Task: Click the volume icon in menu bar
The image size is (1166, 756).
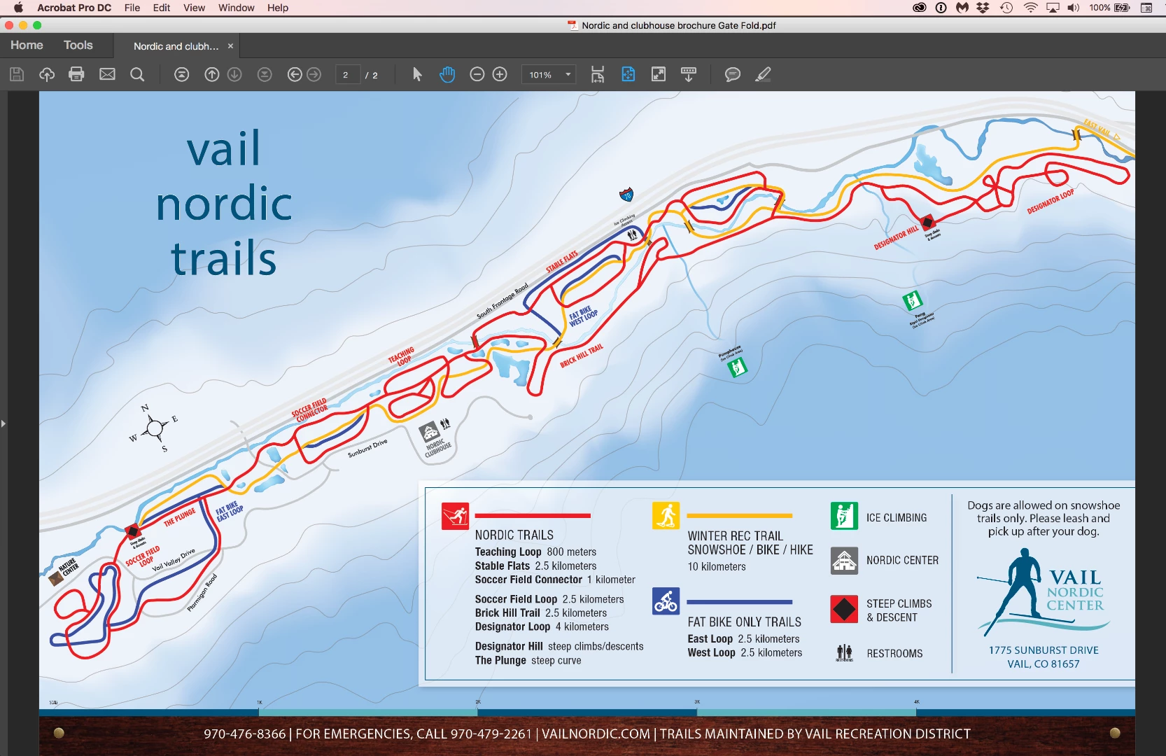Action: pyautogui.click(x=1074, y=8)
